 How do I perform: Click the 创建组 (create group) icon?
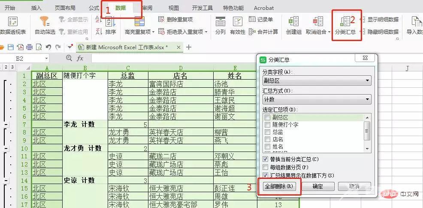[294, 22]
